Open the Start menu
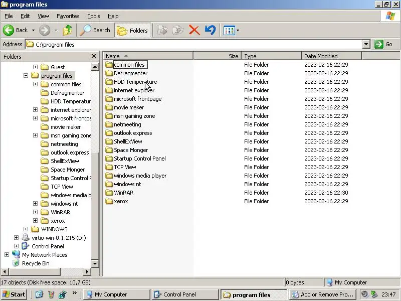Screen dimensions: 401x301 tap(14, 294)
